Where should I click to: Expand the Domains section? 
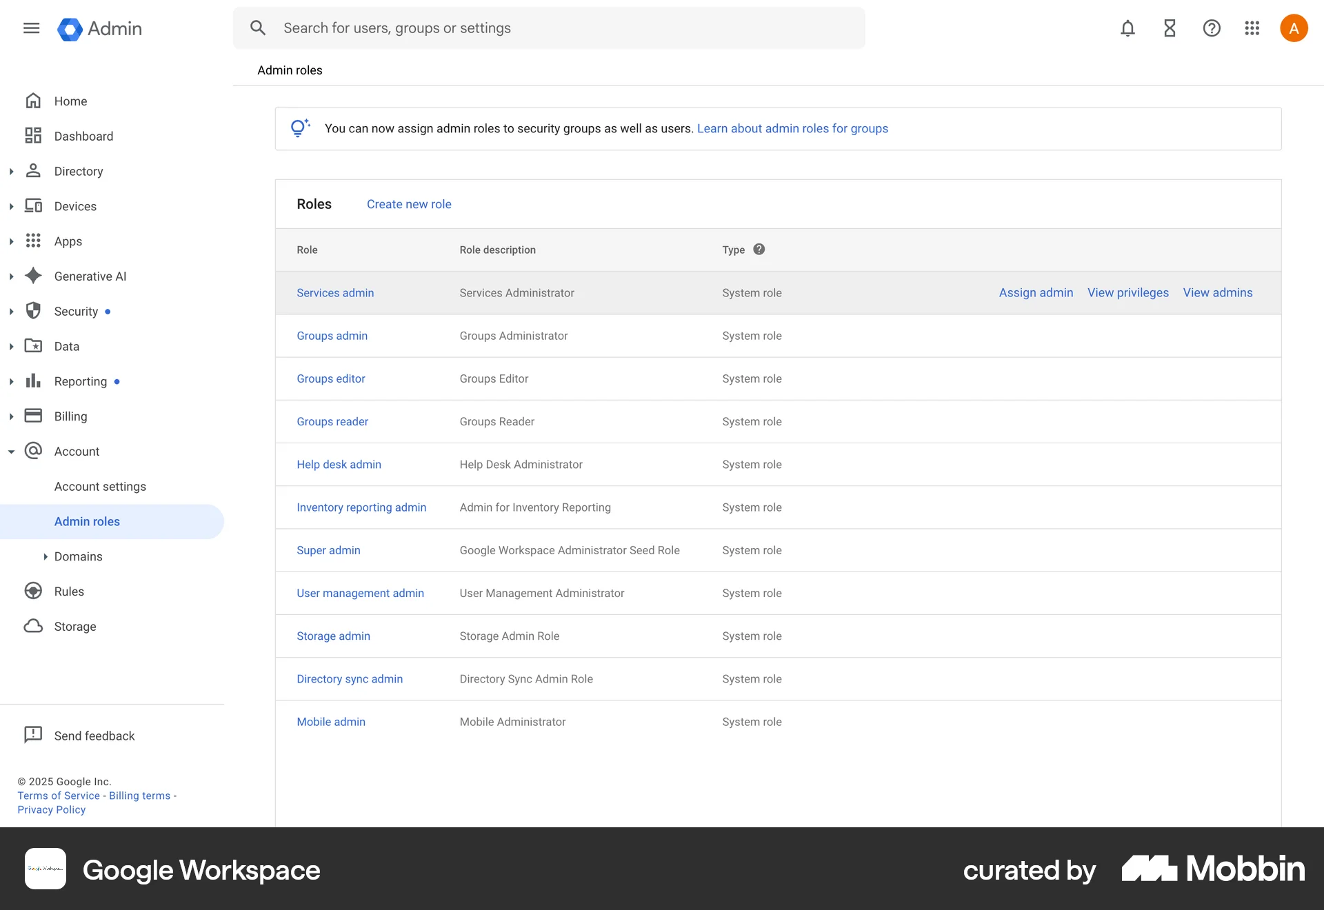(46, 556)
